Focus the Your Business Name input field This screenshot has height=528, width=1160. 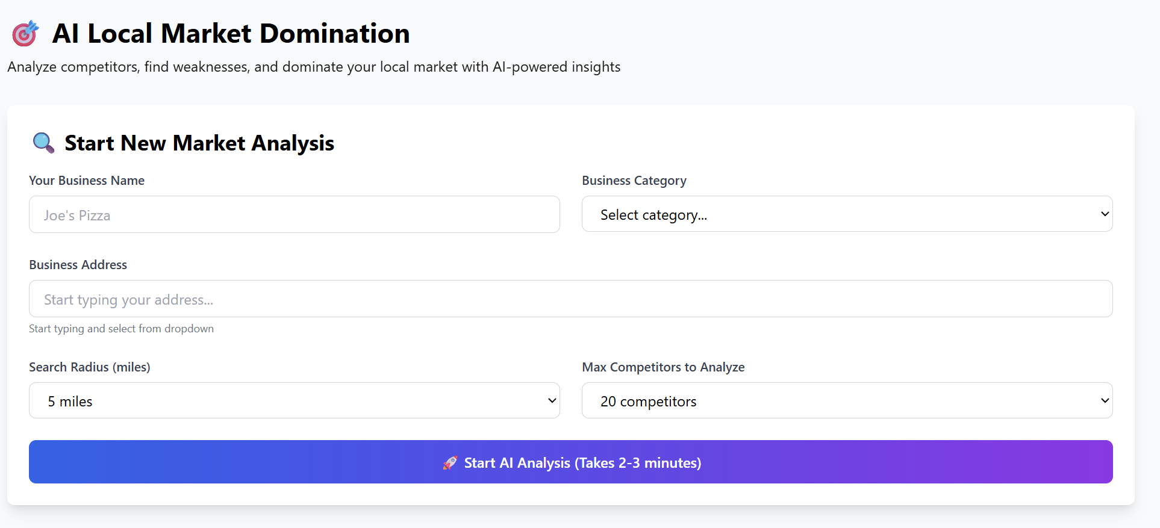click(294, 215)
